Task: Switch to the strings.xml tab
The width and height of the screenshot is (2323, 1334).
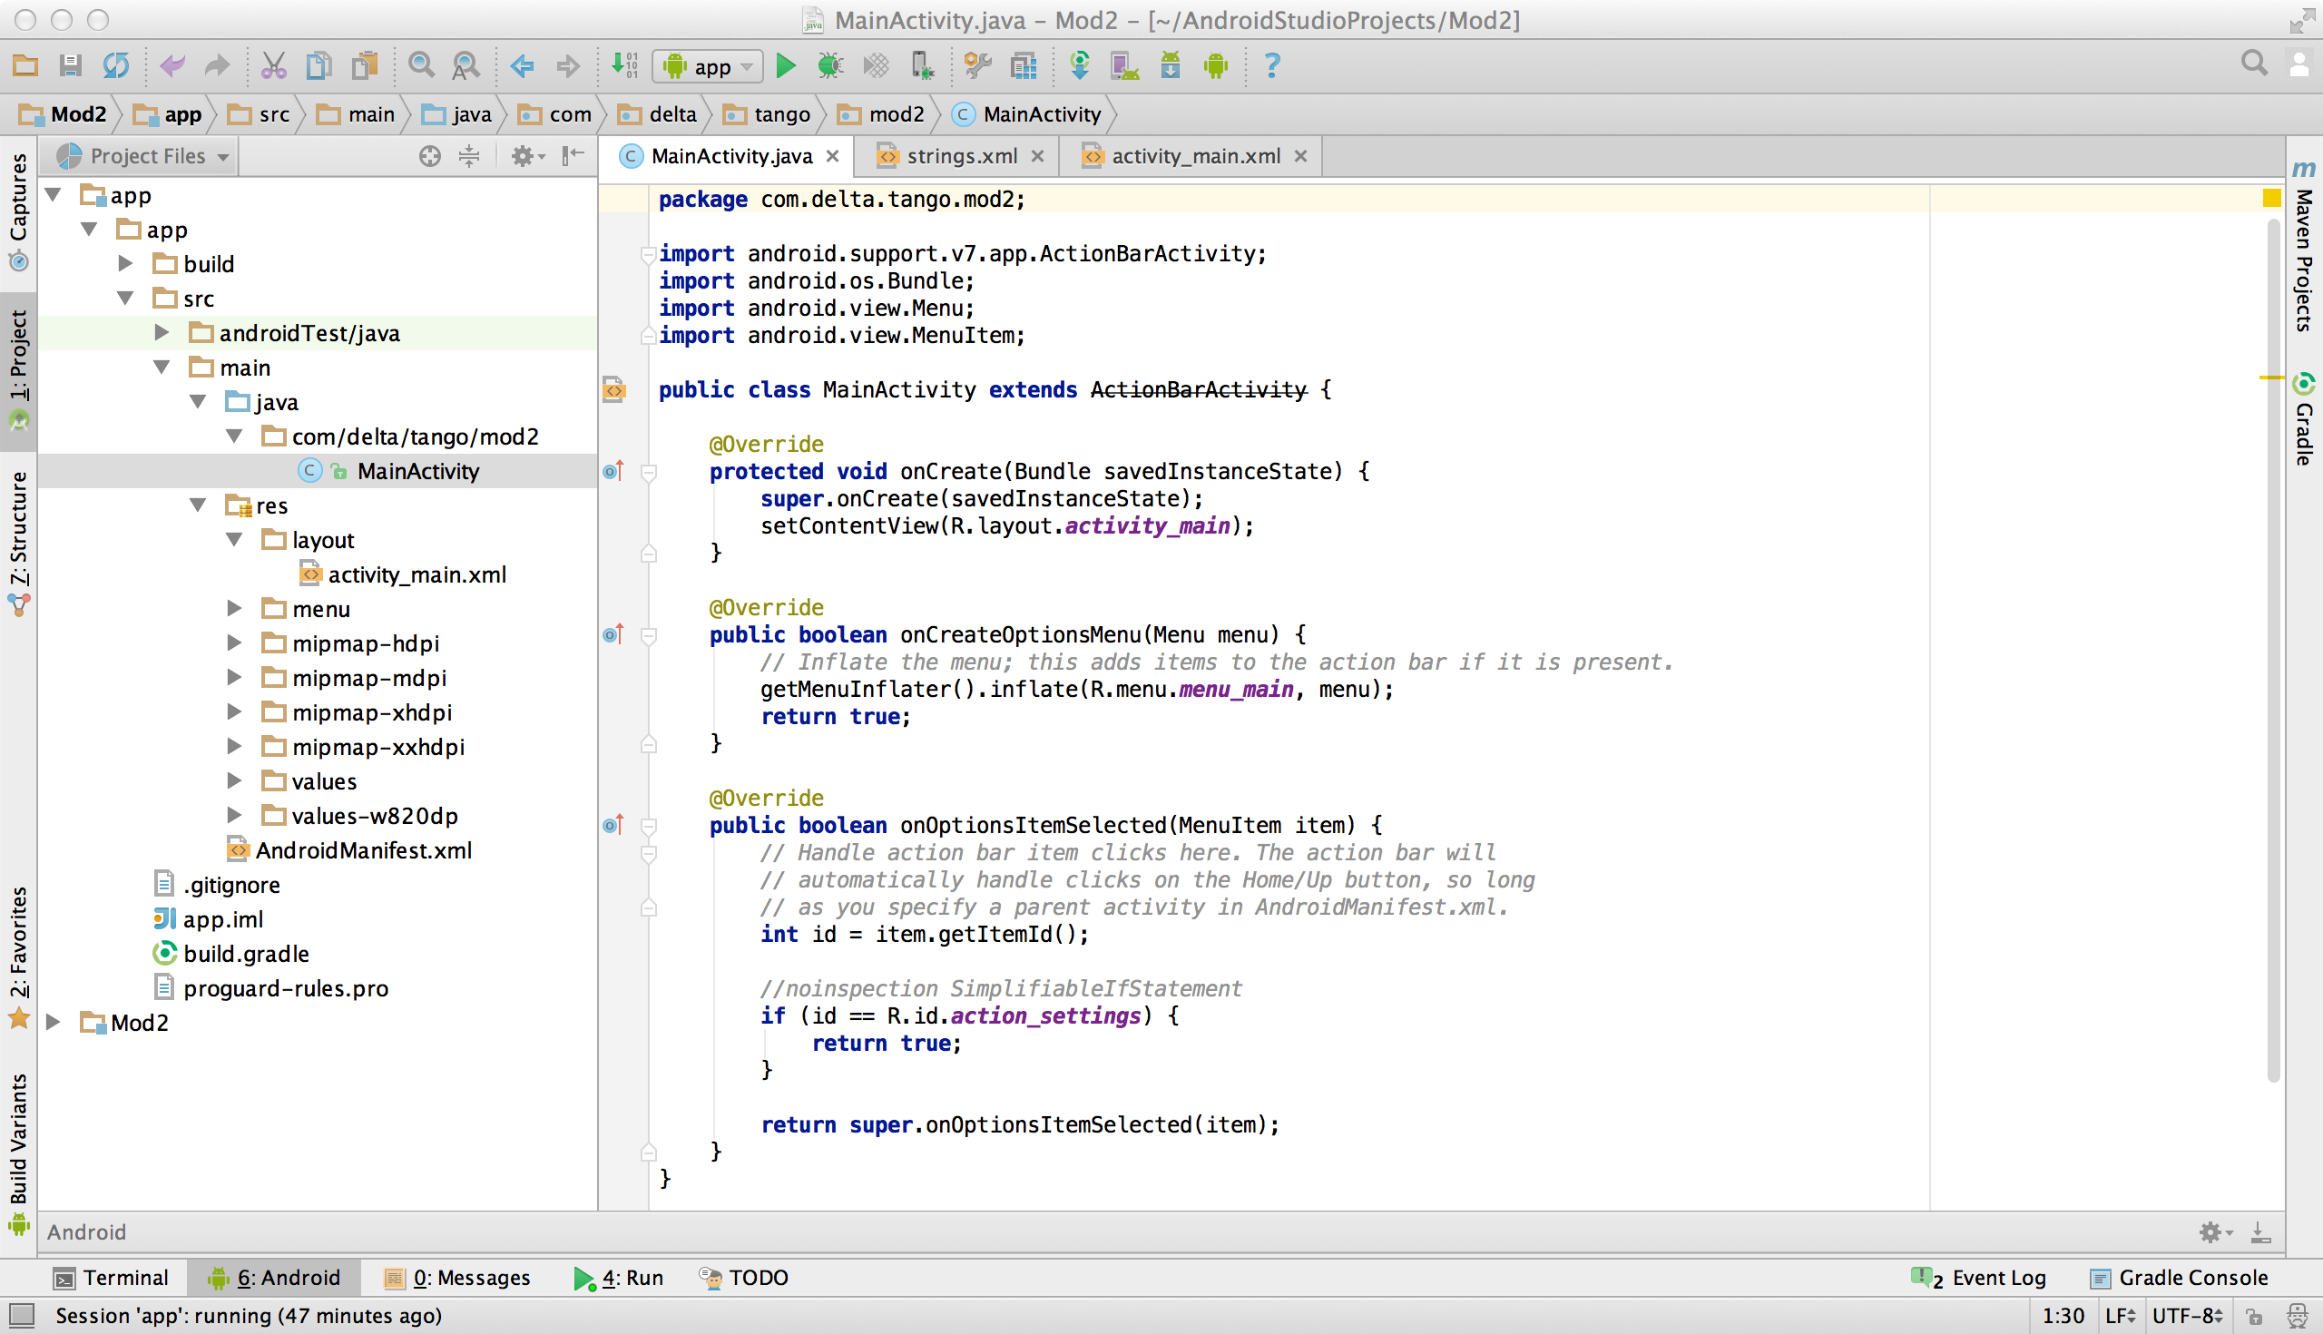Action: (x=961, y=157)
